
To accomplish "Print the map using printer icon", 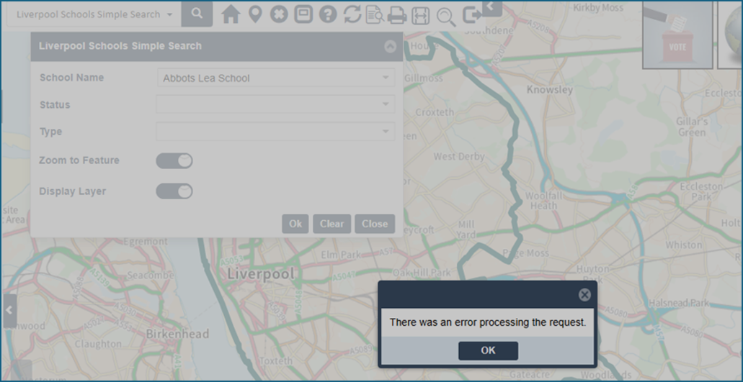I will coord(397,16).
